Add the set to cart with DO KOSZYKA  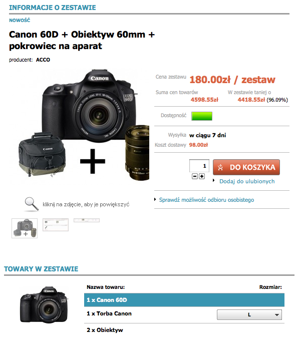[x=246, y=167]
